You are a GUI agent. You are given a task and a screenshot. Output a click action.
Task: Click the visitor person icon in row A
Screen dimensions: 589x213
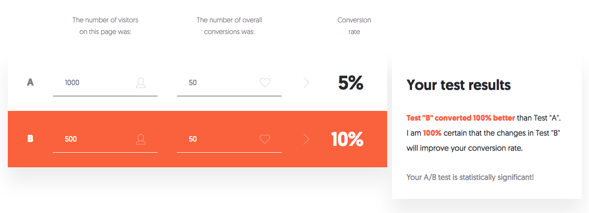[141, 83]
